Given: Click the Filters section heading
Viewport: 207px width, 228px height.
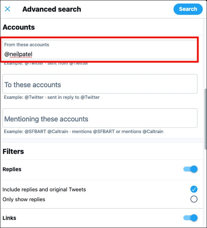Looking at the screenshot, I should 13,151.
